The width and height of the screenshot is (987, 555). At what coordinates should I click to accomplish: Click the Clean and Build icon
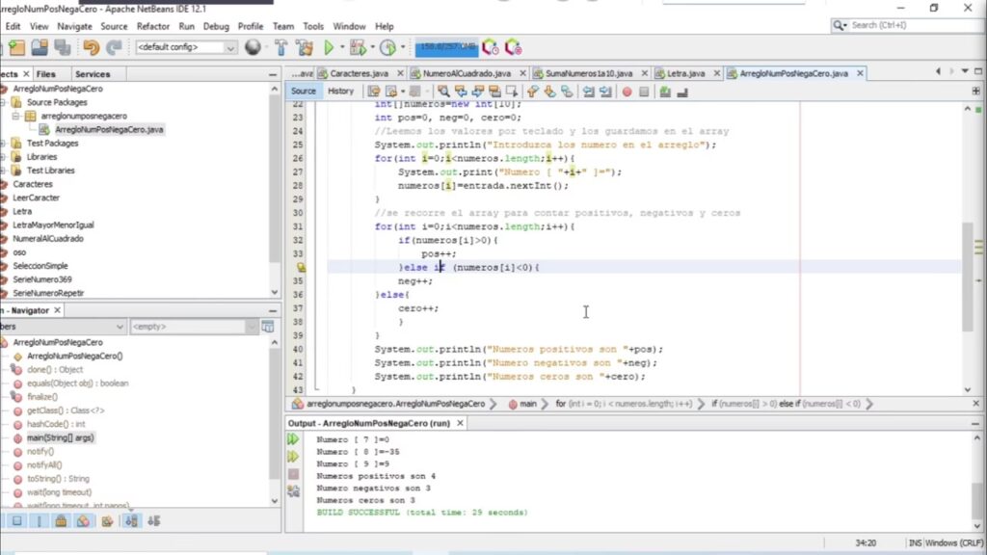point(303,47)
